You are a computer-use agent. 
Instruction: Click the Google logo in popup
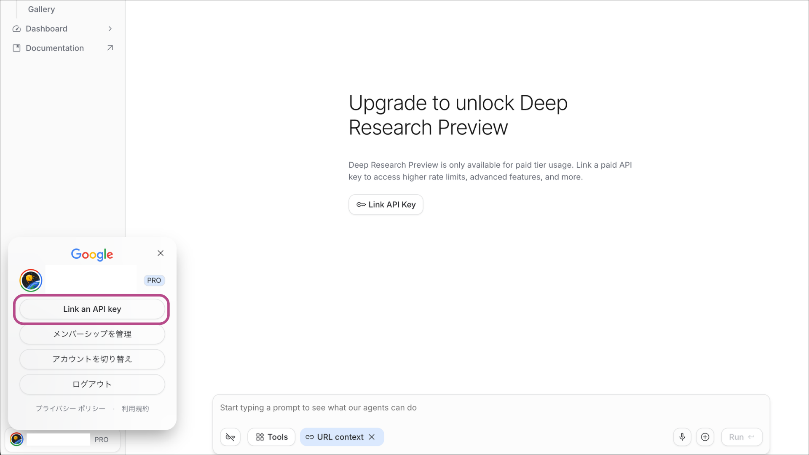pyautogui.click(x=92, y=254)
